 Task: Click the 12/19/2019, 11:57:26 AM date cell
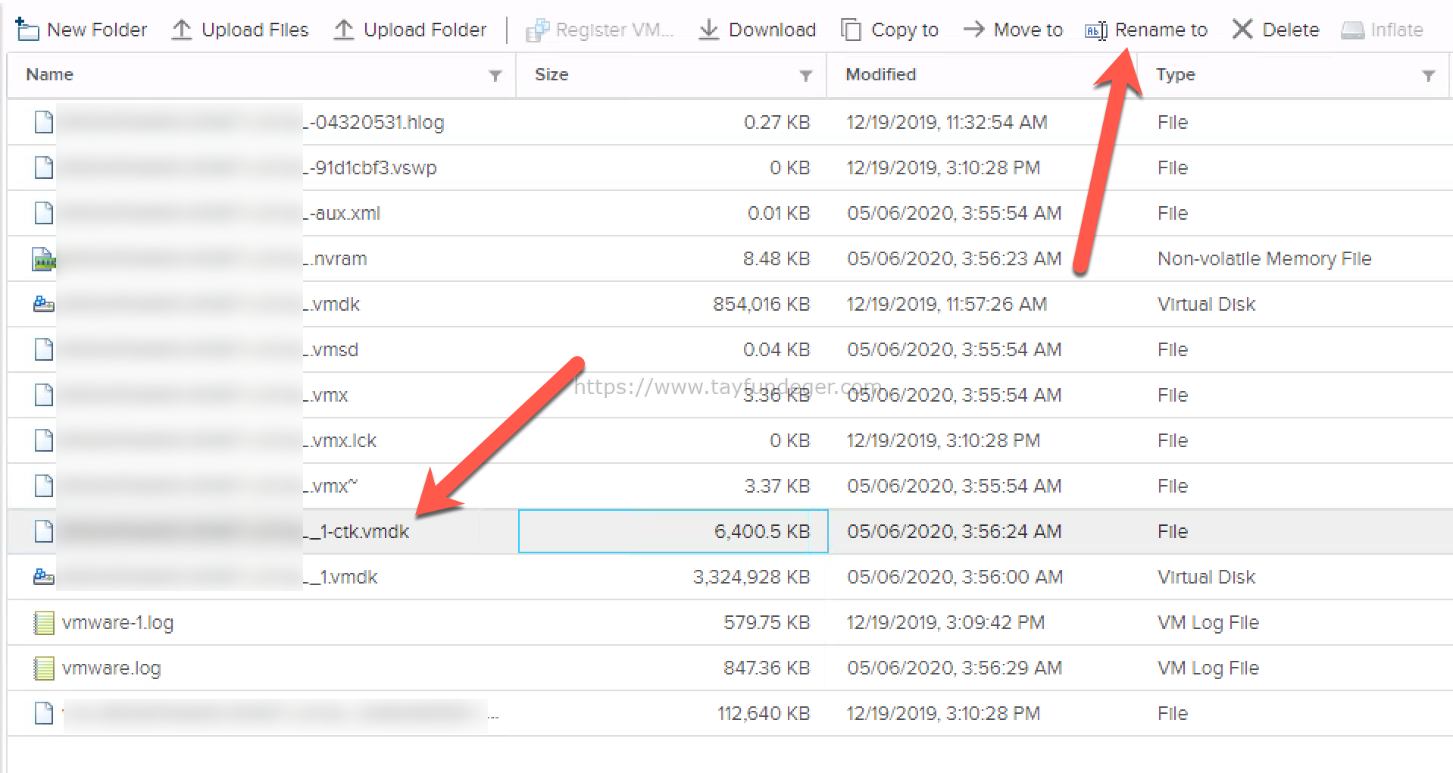(947, 304)
